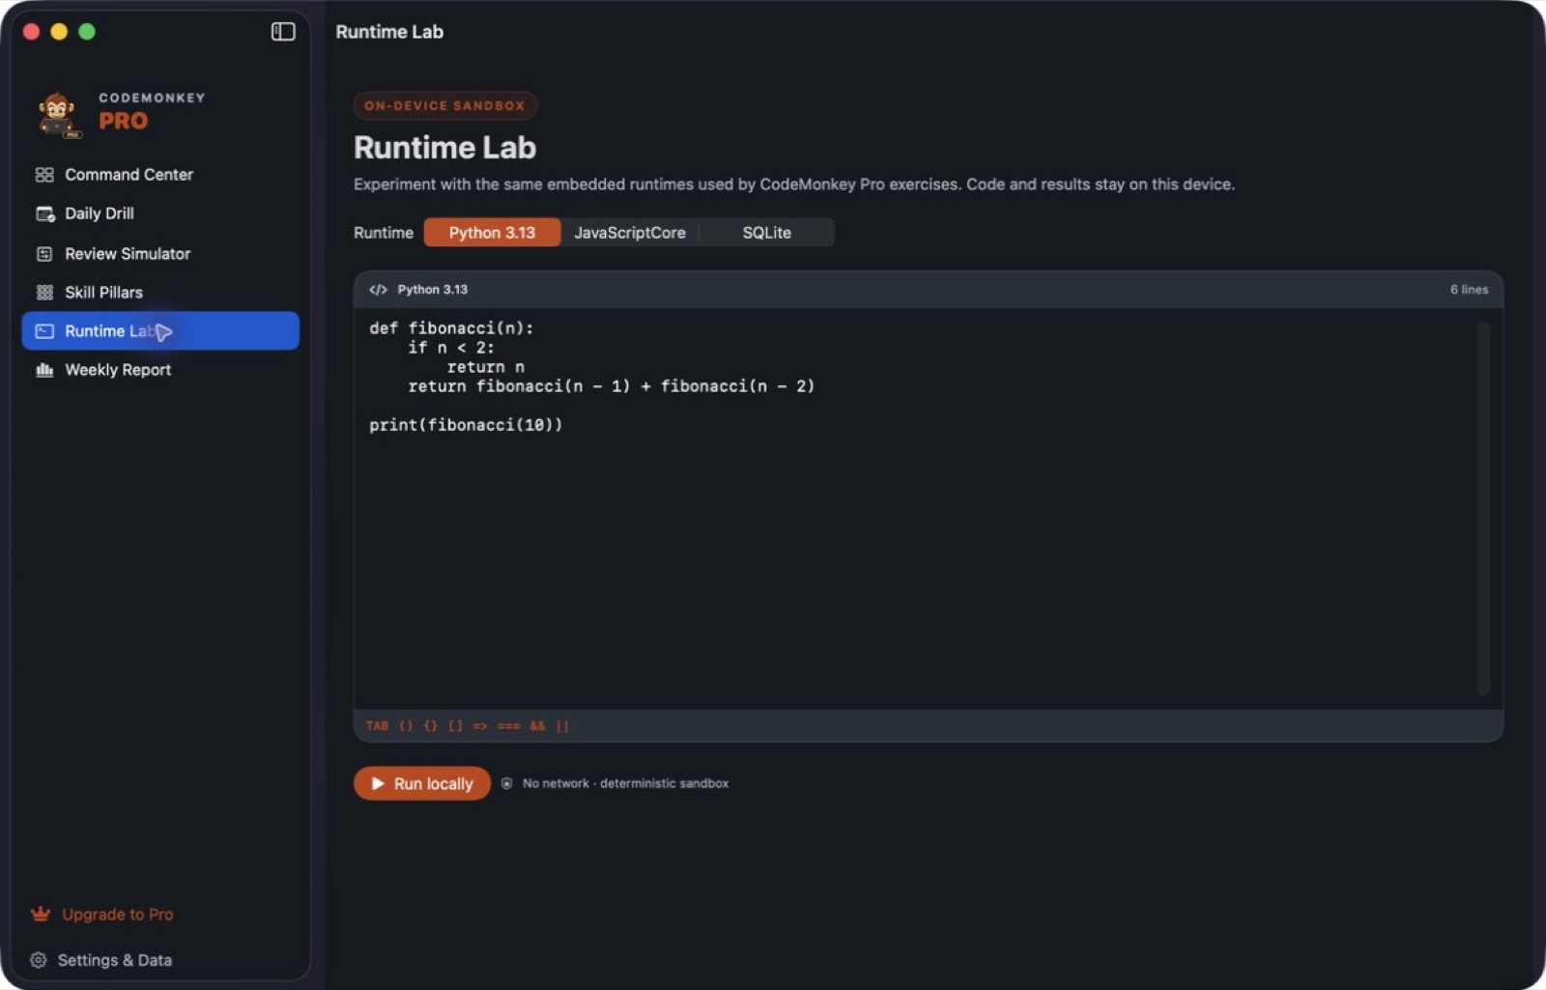The image size is (1546, 990).
Task: Click the large "Runtime Lab" page heading
Action: [444, 148]
